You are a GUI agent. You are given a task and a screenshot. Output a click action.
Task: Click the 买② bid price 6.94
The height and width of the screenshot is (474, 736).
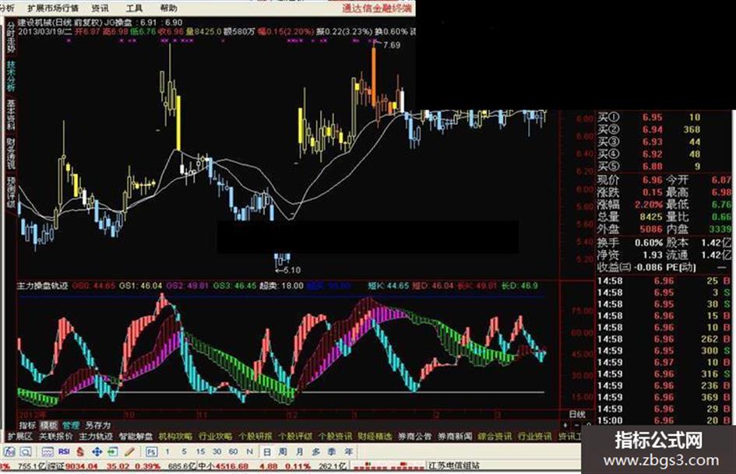tap(653, 129)
